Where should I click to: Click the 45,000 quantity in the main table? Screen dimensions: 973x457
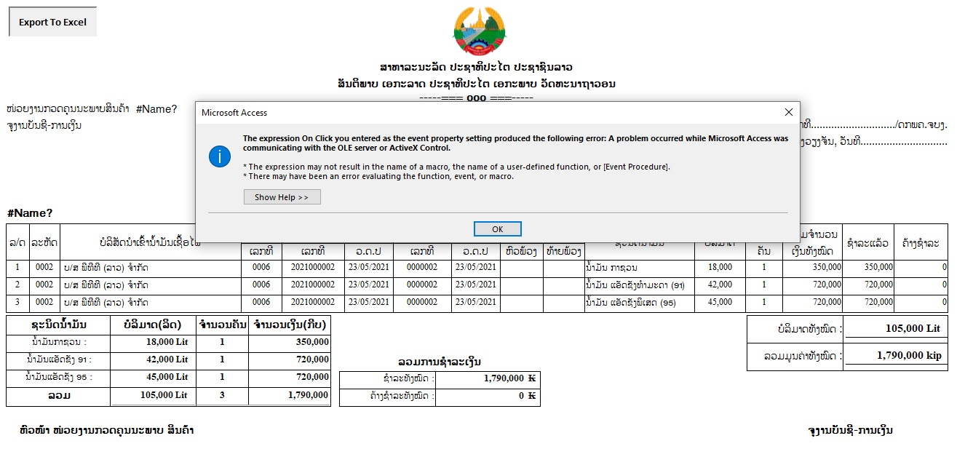[x=720, y=303]
